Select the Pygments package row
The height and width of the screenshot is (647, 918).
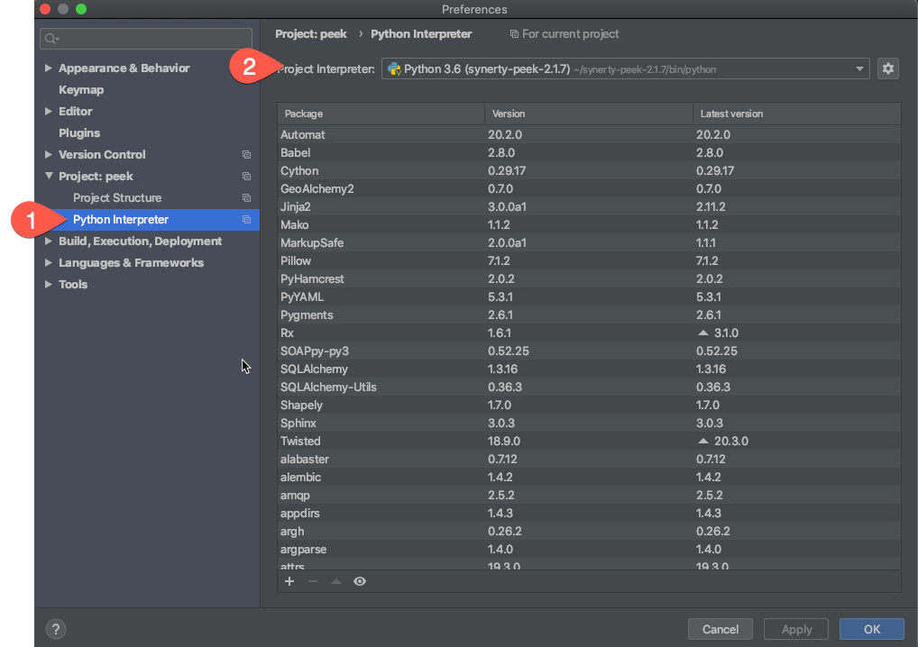(589, 314)
